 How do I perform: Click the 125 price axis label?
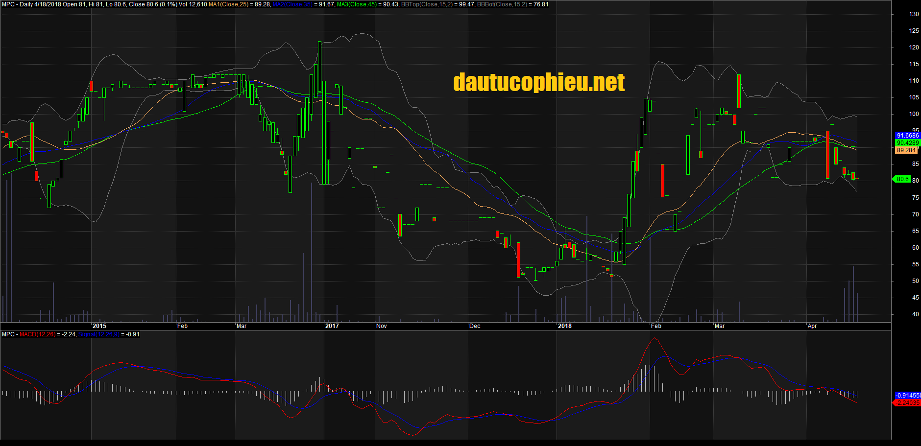914,31
